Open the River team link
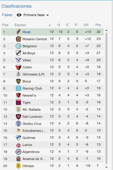The height and width of the screenshot is (170, 113). [x=27, y=32]
